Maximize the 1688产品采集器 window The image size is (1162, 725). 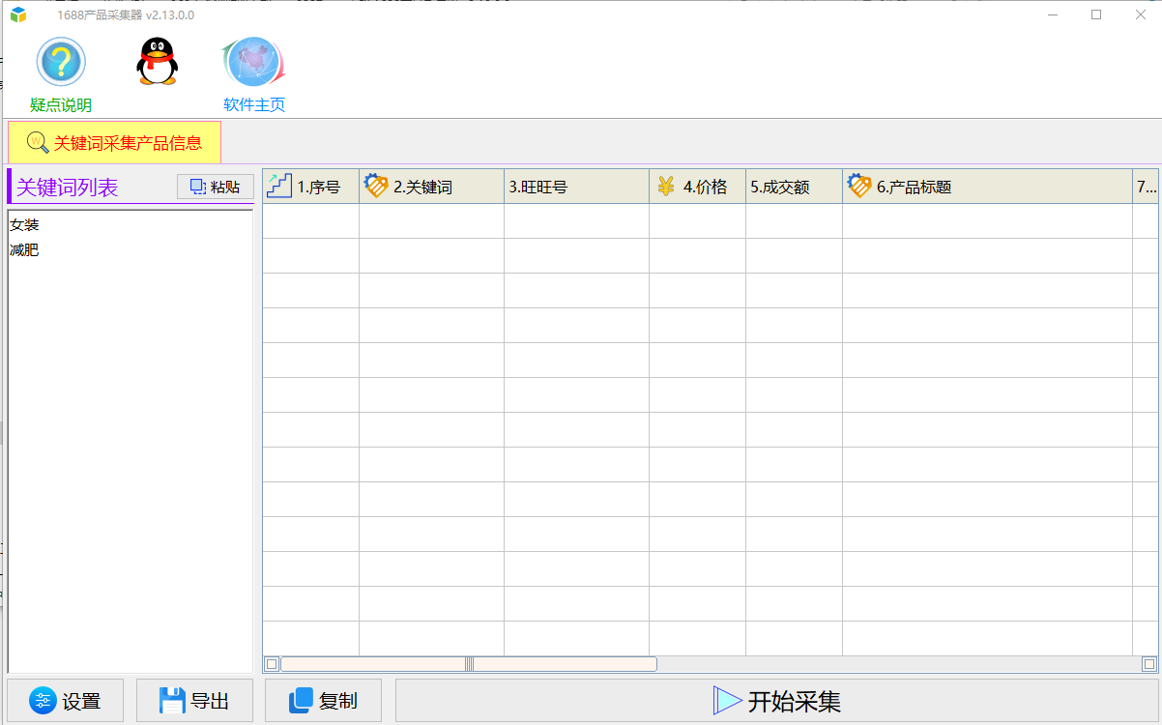coord(1096,14)
